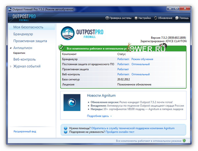Click the Режим обучения link

pos(142,59)
